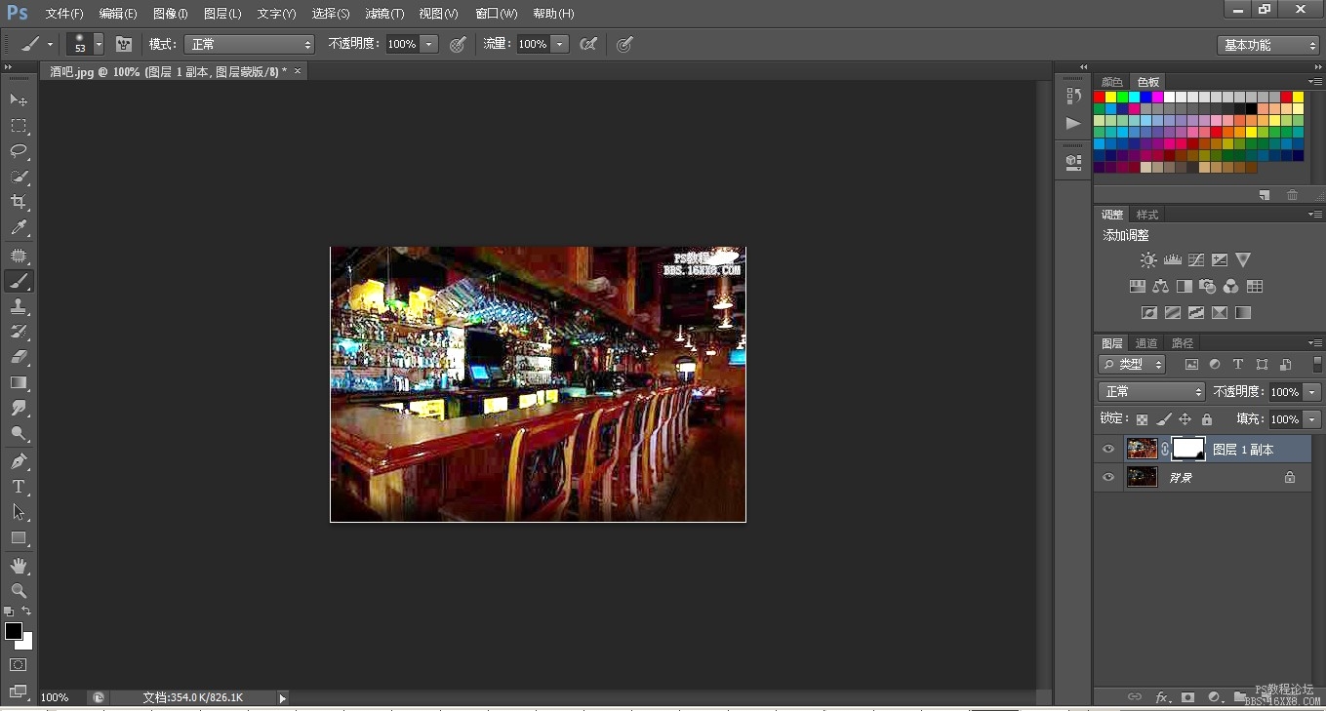Add Color Balance adjustment
This screenshot has height=711, width=1326.
(1160, 287)
